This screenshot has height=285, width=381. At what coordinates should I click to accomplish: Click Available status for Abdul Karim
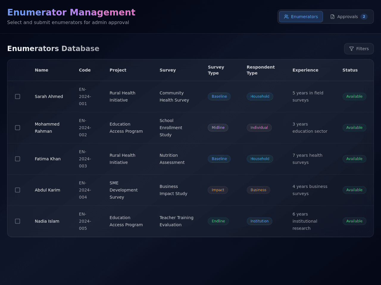pyautogui.click(x=354, y=190)
